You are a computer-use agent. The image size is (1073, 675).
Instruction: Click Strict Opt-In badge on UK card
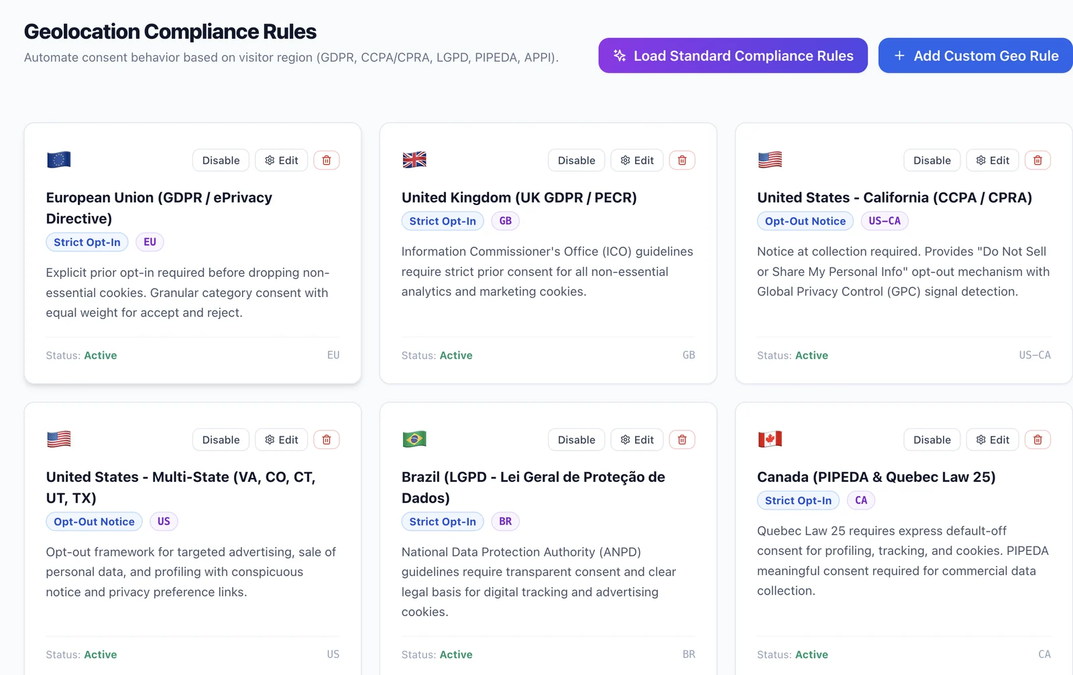pyautogui.click(x=443, y=221)
